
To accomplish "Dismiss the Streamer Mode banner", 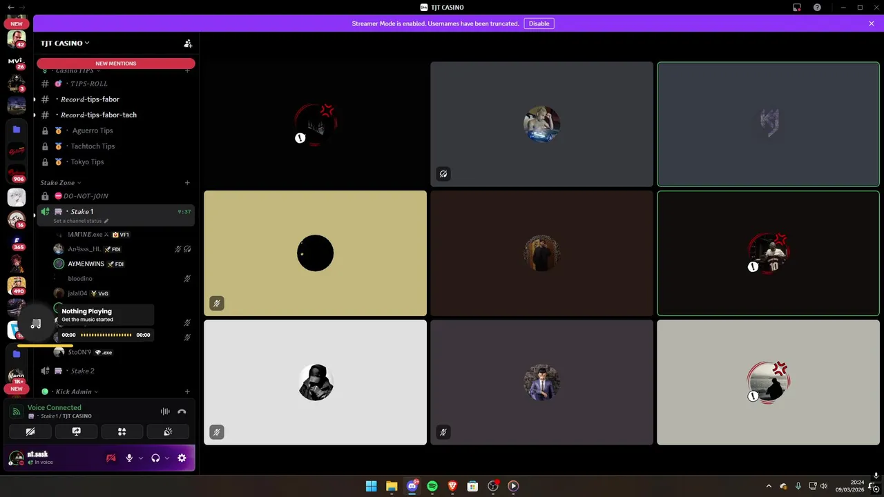I will tap(872, 23).
